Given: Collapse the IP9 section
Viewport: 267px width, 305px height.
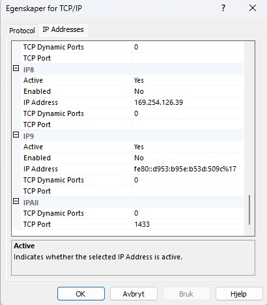Looking at the screenshot, I should click(16, 135).
